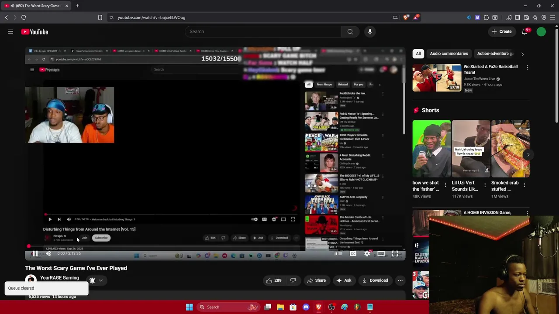Viewport: 559px width, 314px height.
Task: Open OBS Studio from the taskbar
Action: coord(331,307)
